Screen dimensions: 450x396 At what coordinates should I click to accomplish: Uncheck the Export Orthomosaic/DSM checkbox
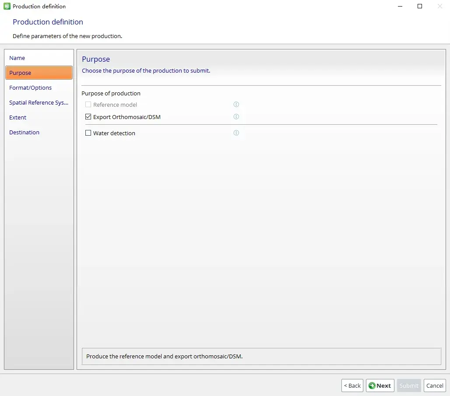(88, 117)
